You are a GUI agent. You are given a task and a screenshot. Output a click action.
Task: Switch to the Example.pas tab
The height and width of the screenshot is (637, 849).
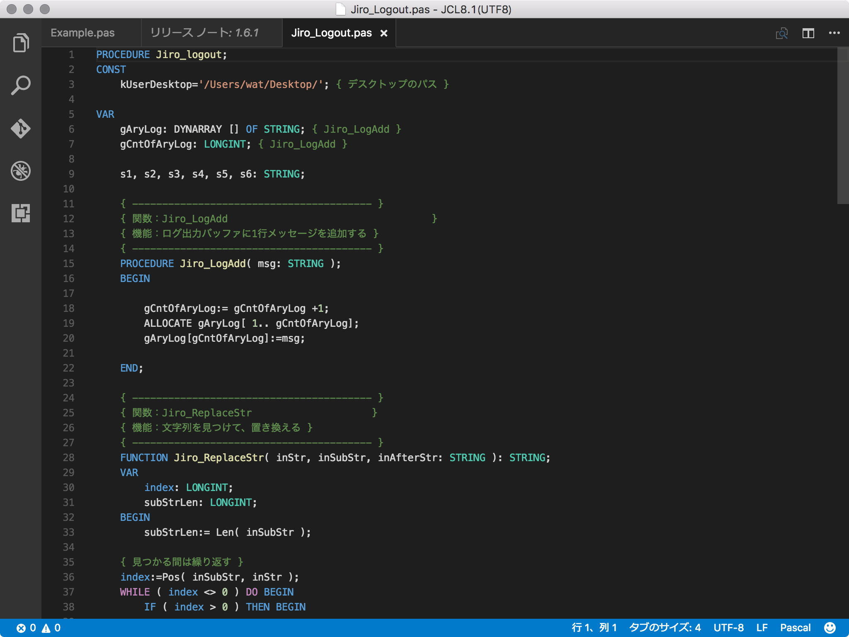point(83,33)
